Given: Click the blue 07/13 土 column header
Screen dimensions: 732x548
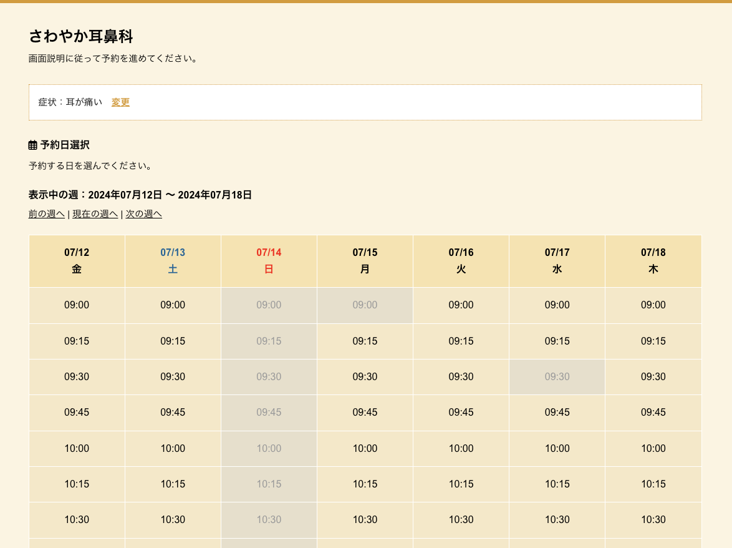Looking at the screenshot, I should coord(173,261).
